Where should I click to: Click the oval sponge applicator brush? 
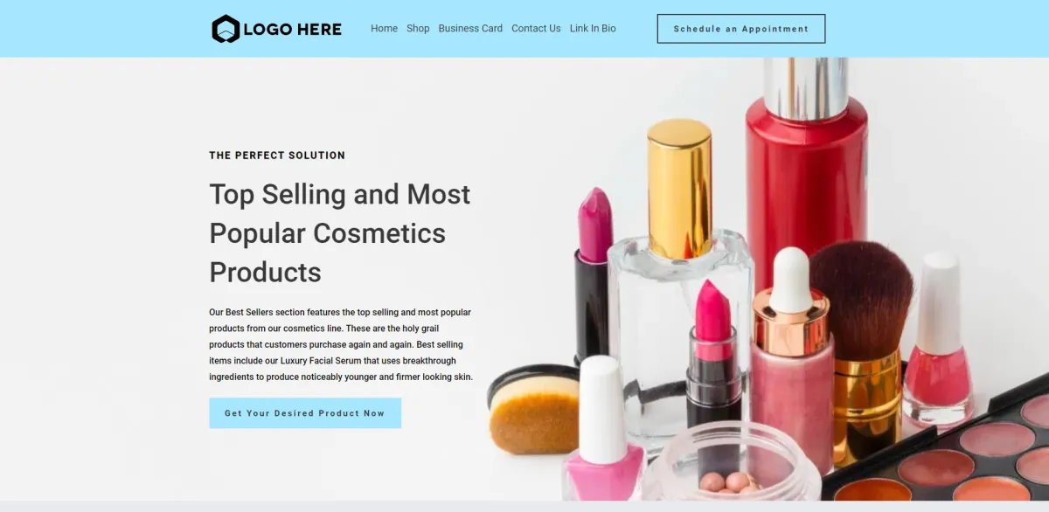533,409
